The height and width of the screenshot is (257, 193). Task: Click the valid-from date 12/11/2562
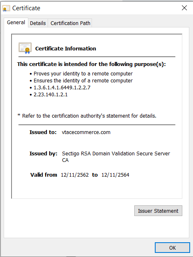pyautogui.click(x=75, y=175)
